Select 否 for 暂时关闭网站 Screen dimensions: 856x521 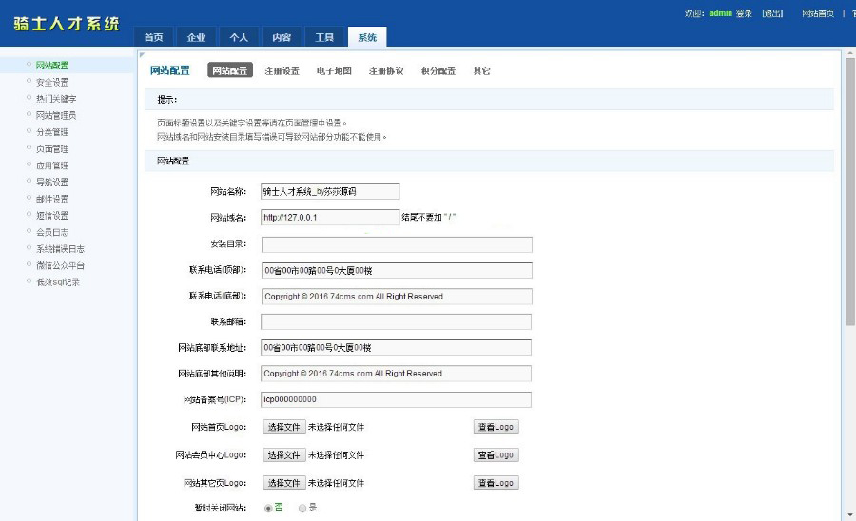[269, 508]
